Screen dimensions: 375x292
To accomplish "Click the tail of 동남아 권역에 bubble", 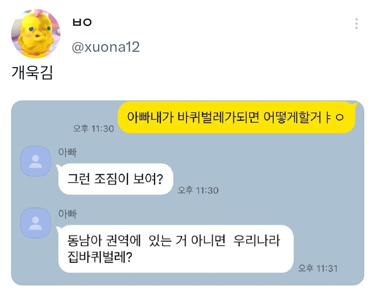I will (59, 228).
